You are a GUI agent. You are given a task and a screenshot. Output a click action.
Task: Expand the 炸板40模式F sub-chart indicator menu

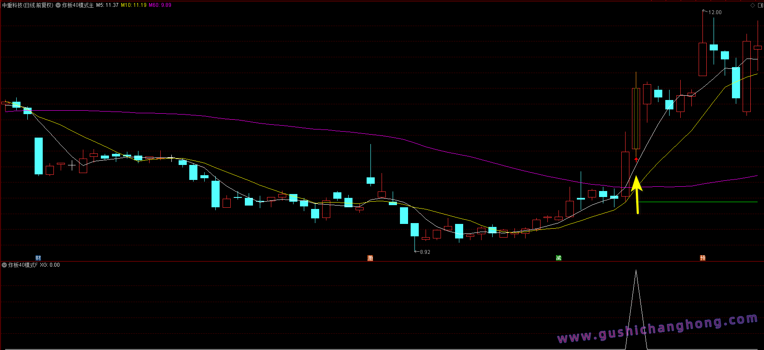click(4, 265)
